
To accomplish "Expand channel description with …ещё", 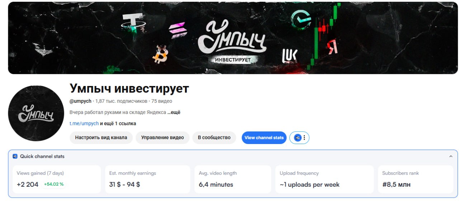I will pyautogui.click(x=174, y=112).
